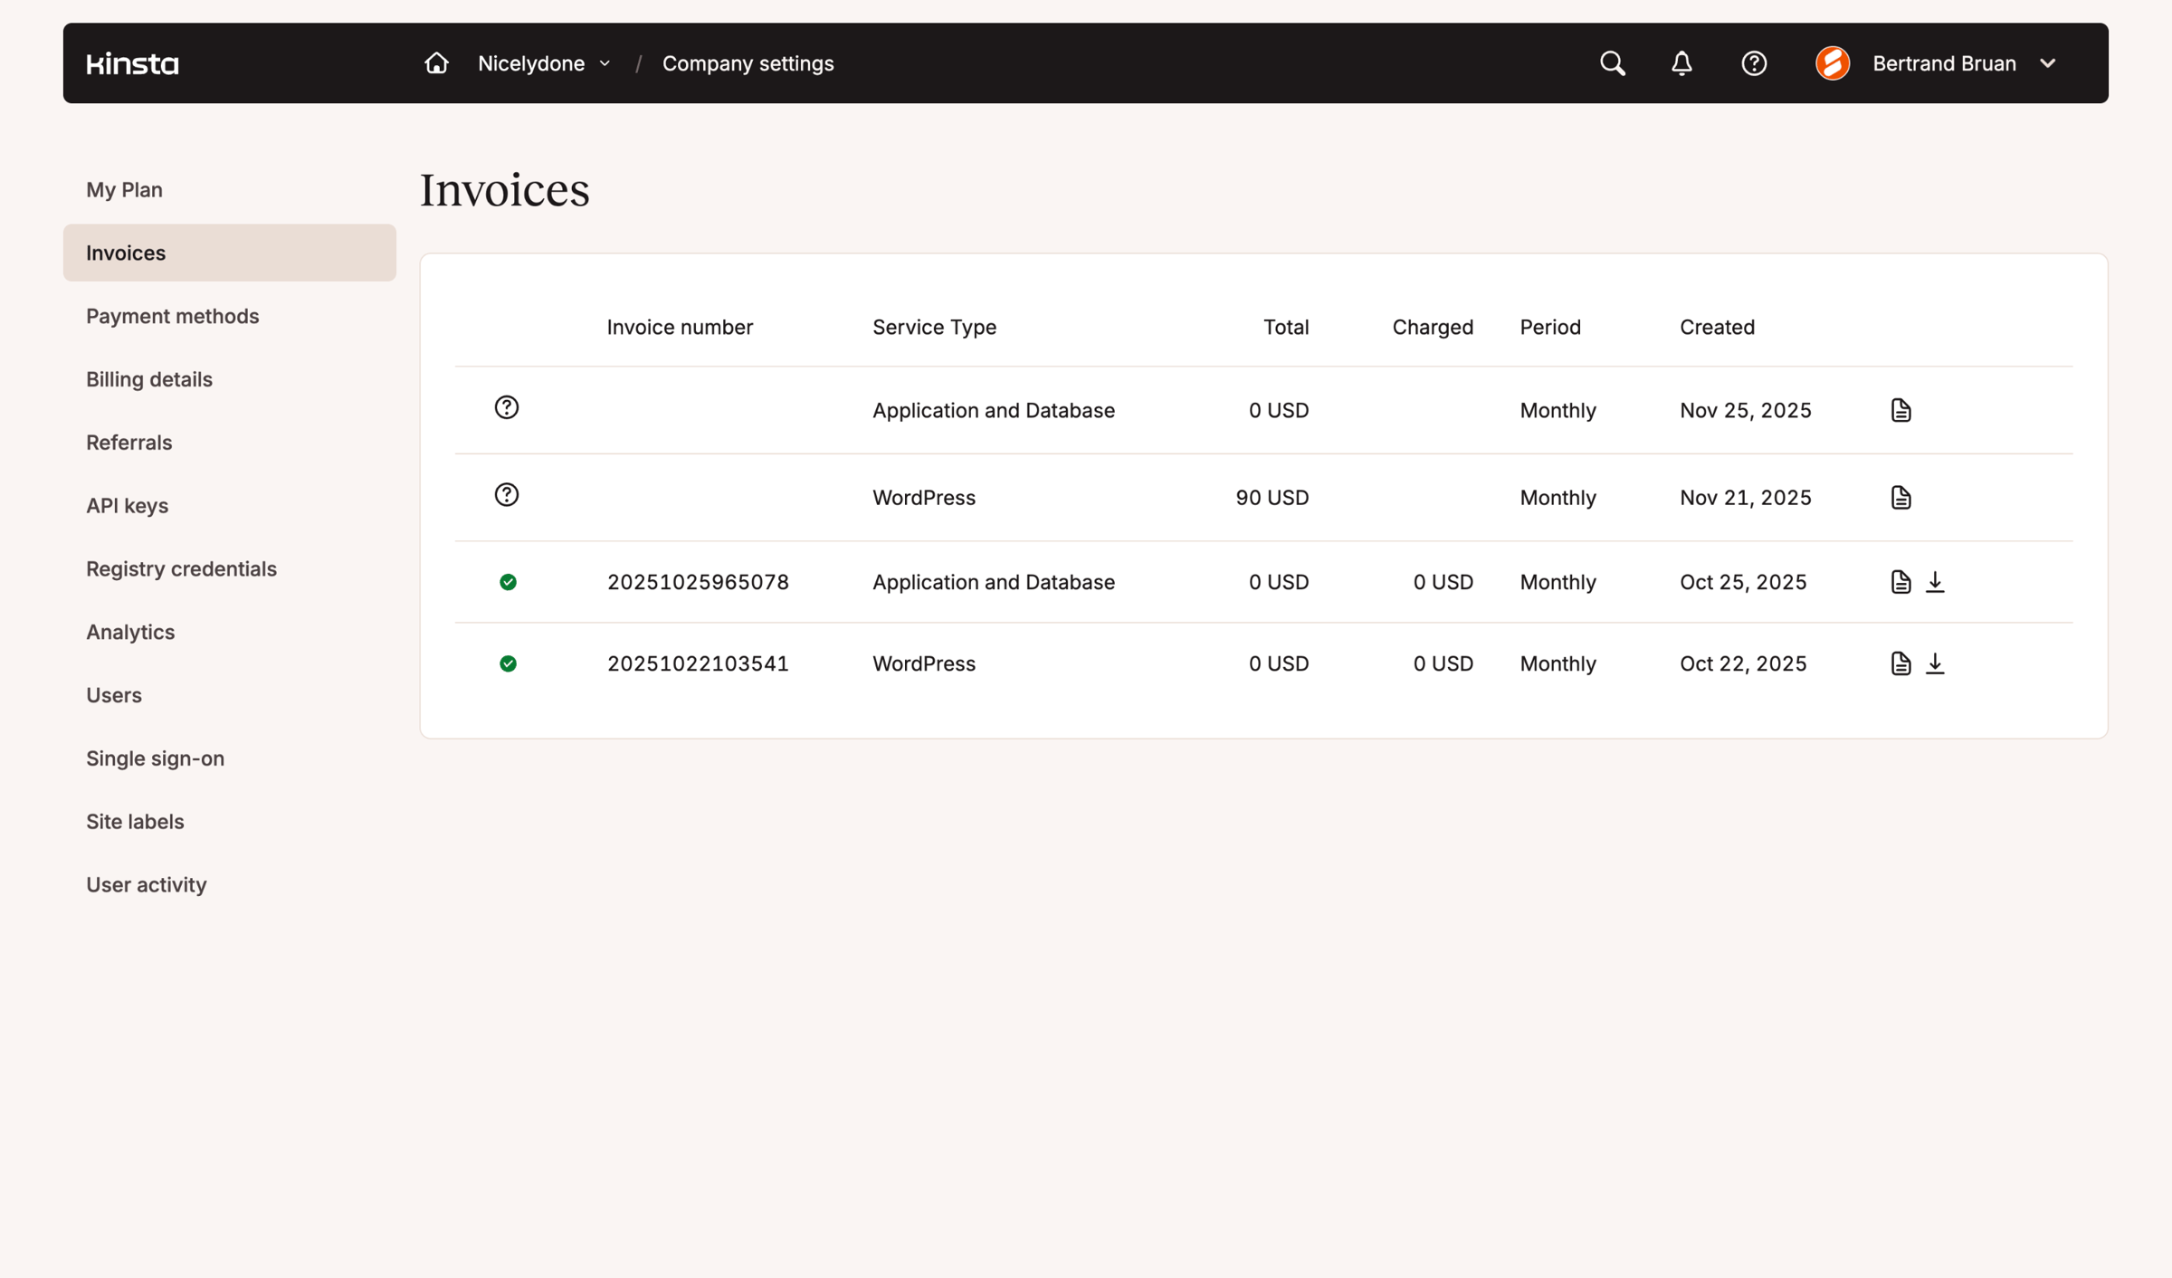Viewport: 2172px width, 1278px height.
Task: View invoice document for Nov 21, 2025
Action: [1900, 497]
